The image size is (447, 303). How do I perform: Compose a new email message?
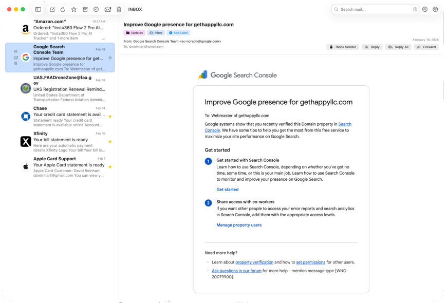pos(52,9)
